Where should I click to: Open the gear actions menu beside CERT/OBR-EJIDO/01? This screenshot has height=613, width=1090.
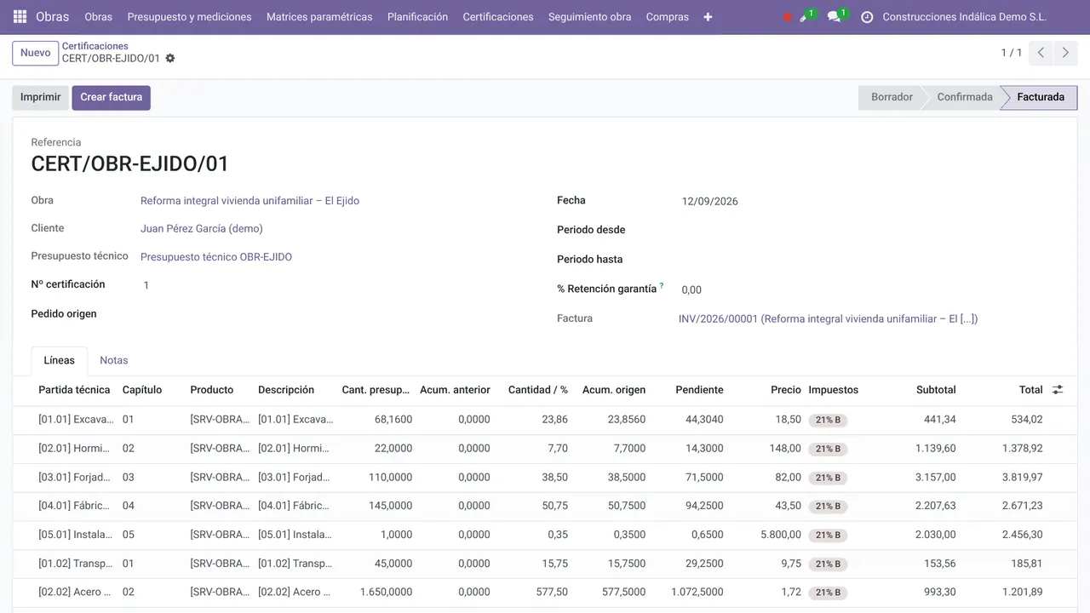[170, 59]
